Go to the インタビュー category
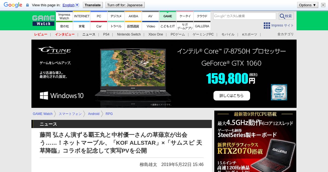The image size is (328, 172). 65,34
